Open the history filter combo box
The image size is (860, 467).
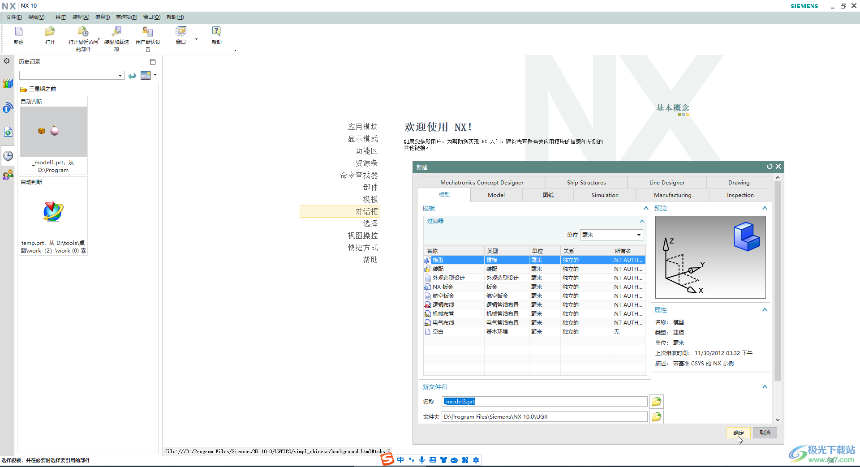(x=71, y=75)
